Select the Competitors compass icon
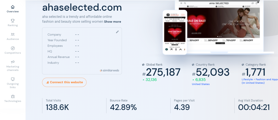Screen dimensions: 278x120 click(x=13, y=48)
